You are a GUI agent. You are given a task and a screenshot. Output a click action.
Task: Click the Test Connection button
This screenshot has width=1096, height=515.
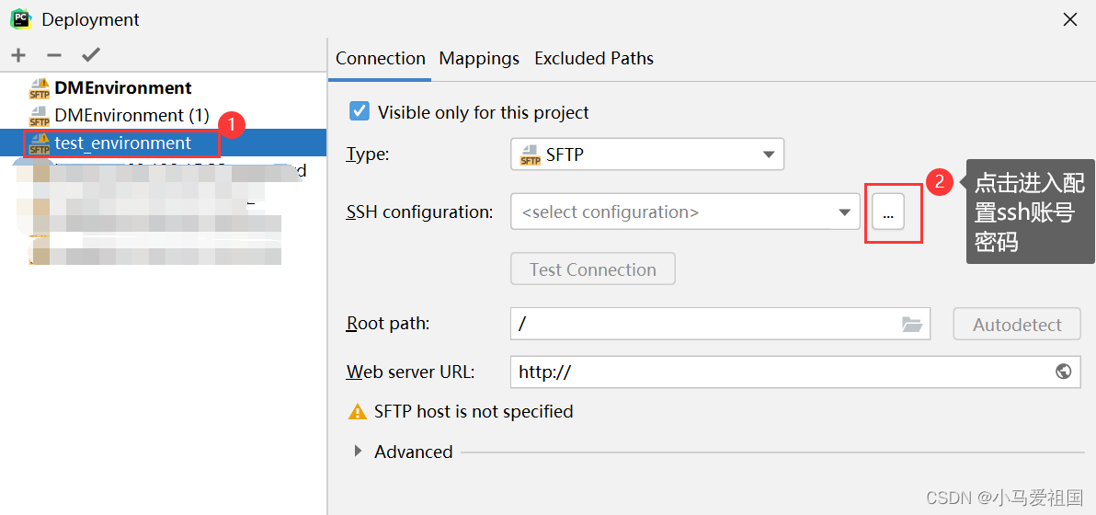coord(593,269)
